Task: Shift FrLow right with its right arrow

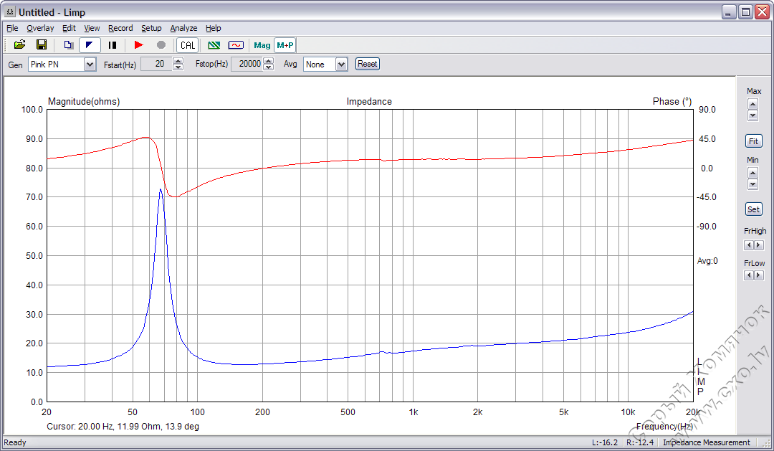Action: [759, 275]
